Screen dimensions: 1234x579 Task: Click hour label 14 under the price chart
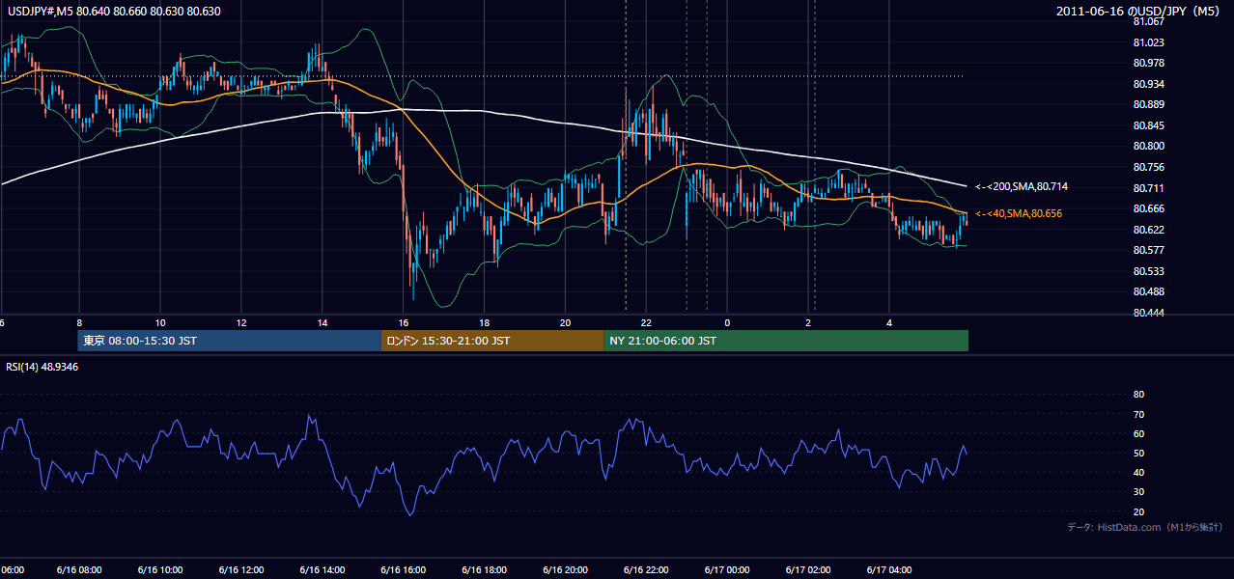tap(323, 322)
